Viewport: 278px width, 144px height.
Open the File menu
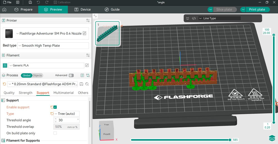coord(7,2)
